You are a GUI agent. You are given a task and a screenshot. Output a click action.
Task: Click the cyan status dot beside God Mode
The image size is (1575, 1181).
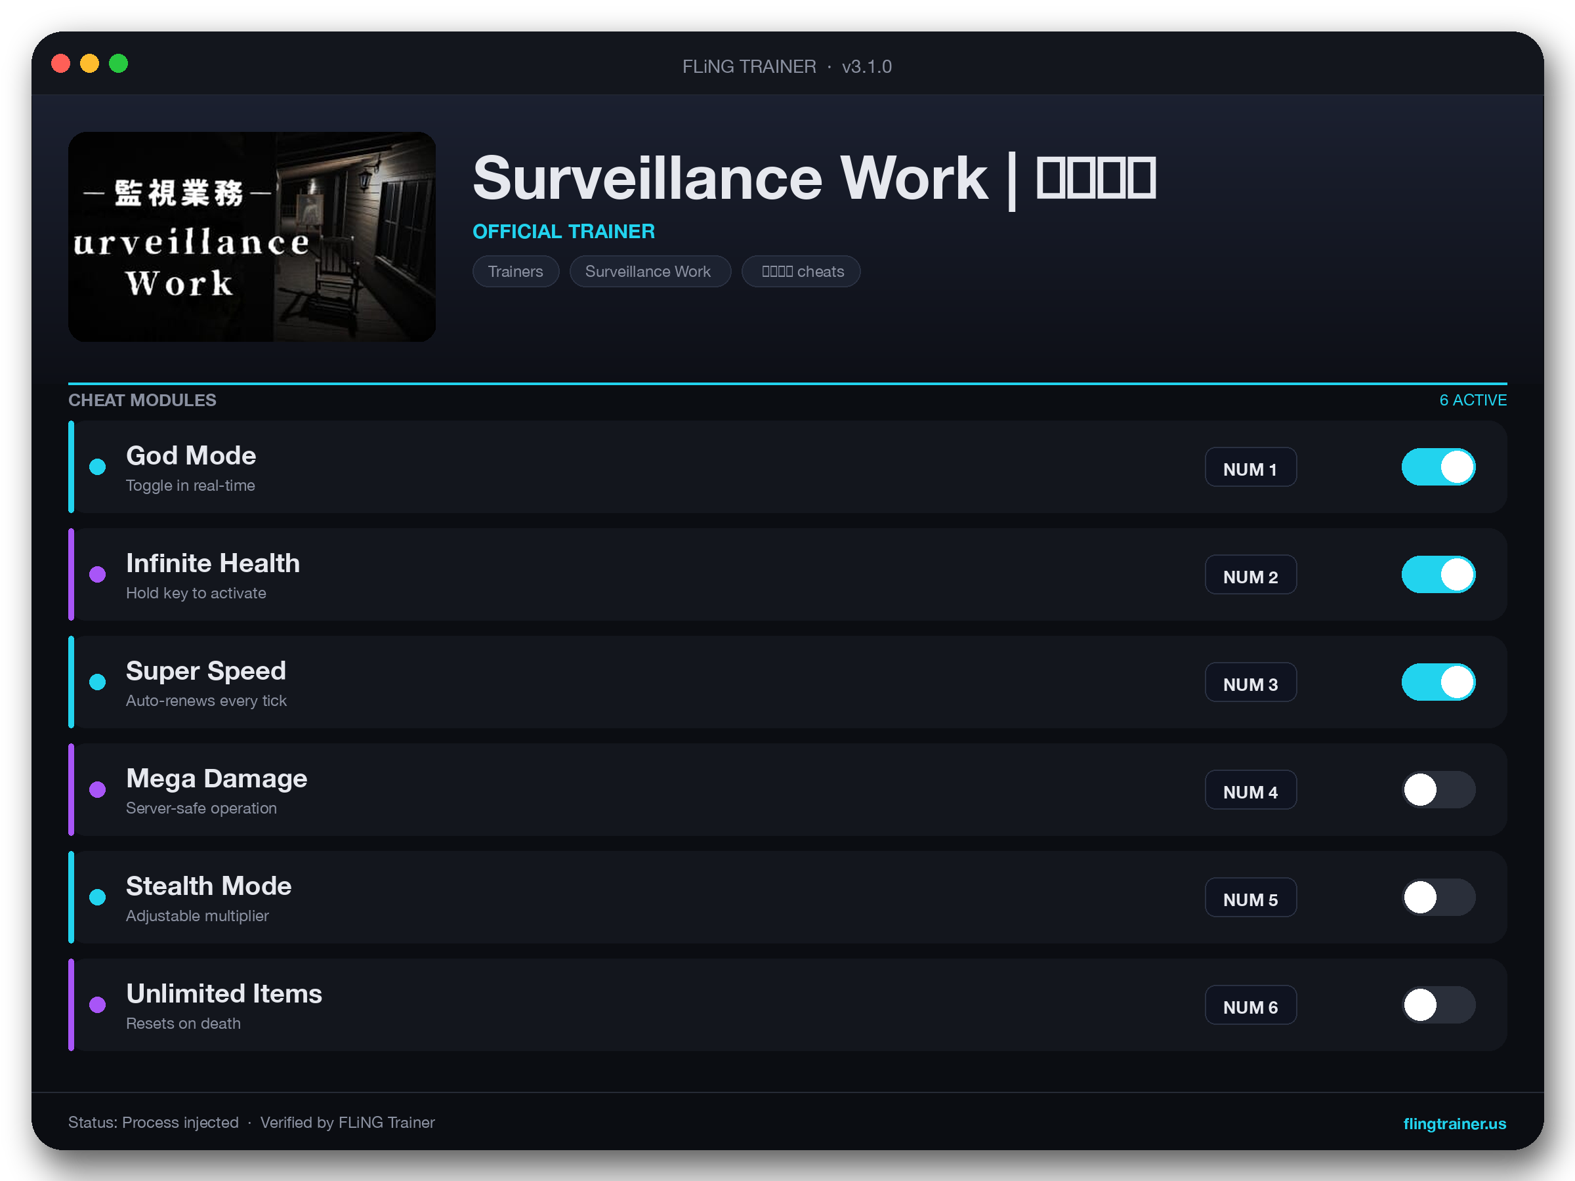[x=98, y=467]
